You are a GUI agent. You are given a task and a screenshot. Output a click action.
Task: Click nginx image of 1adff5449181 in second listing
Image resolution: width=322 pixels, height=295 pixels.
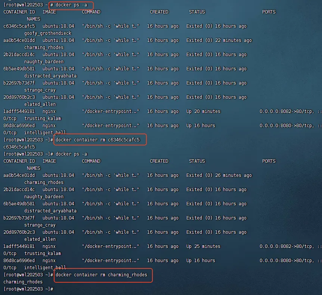point(49,246)
